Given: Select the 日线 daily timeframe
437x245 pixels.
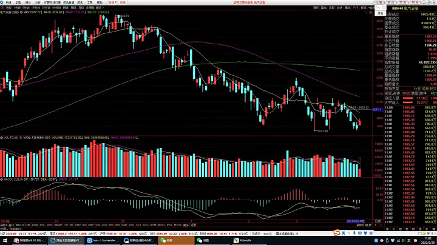Looking at the screenshot, I should point(66,7).
